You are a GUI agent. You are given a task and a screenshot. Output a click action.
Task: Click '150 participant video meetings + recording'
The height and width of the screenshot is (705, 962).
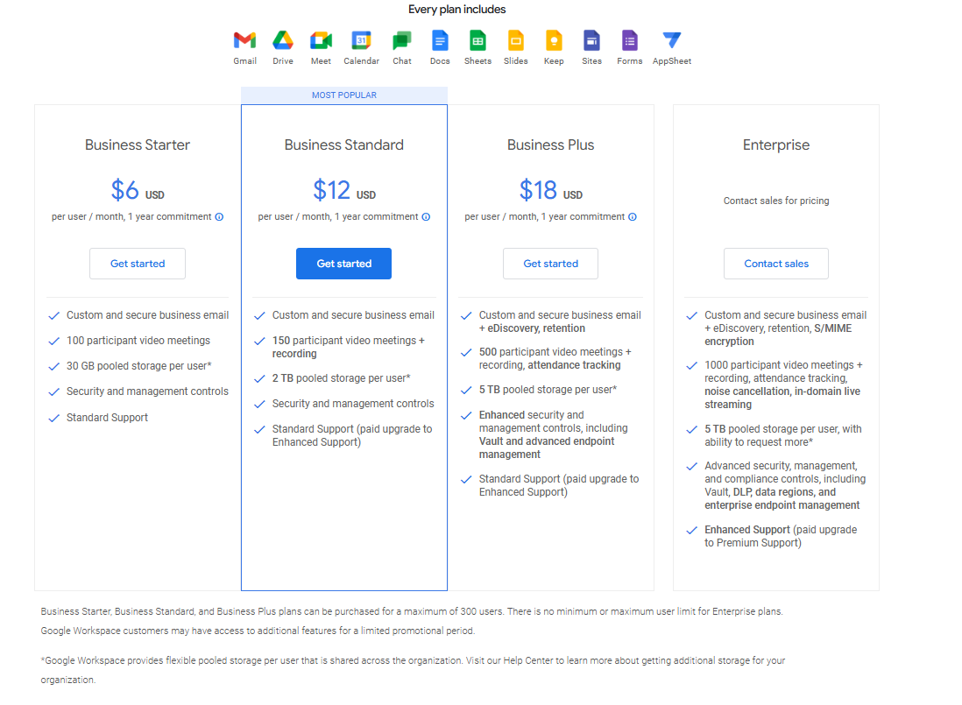(x=349, y=347)
